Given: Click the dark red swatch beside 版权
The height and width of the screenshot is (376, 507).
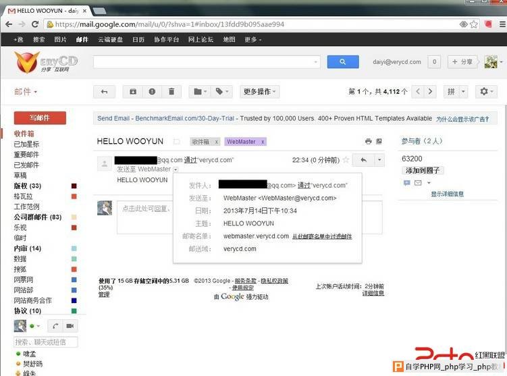Looking at the screenshot, I should tap(74, 186).
